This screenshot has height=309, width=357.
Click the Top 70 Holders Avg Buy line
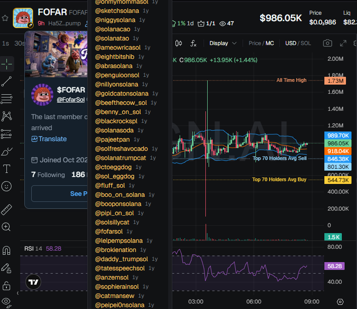[x=279, y=179]
